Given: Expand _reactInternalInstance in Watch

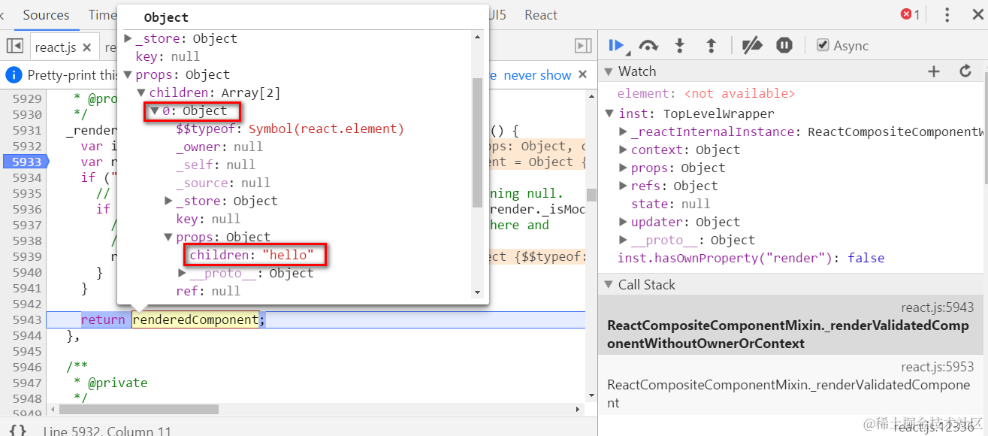Looking at the screenshot, I should click(x=623, y=132).
